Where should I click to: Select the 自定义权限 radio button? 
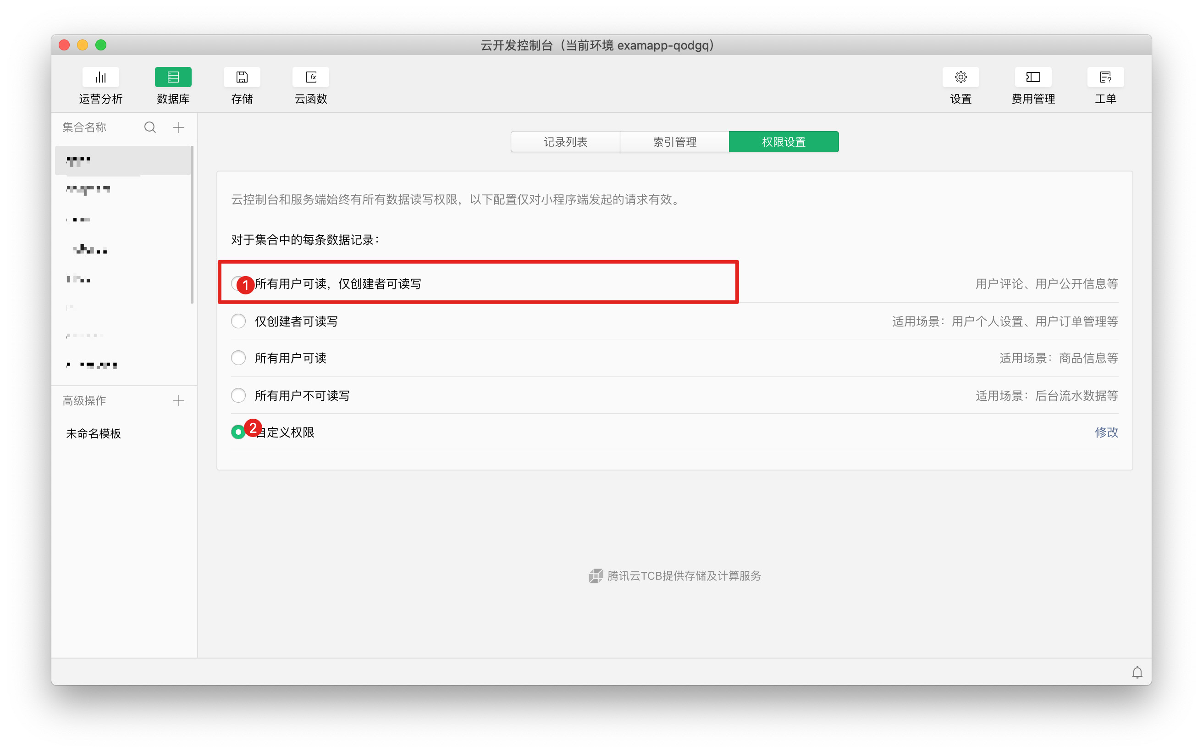click(238, 432)
